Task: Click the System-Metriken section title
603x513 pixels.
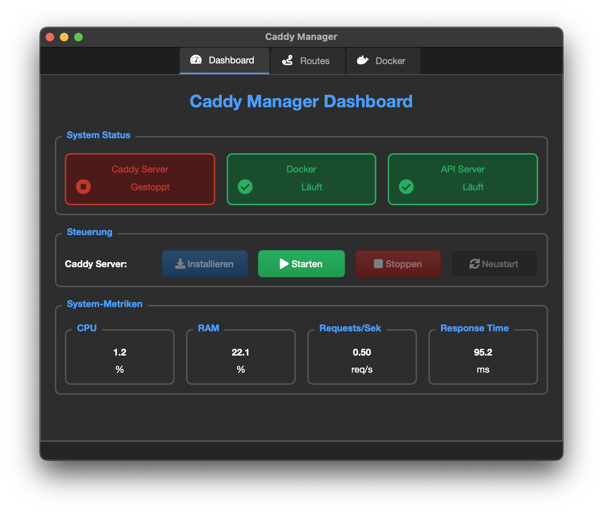Action: click(105, 304)
